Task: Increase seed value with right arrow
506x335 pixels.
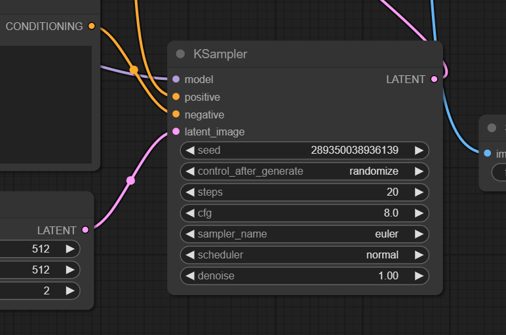Action: pos(419,150)
